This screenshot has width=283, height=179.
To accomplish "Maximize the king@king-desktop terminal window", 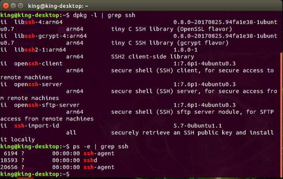I will pos(21,6).
